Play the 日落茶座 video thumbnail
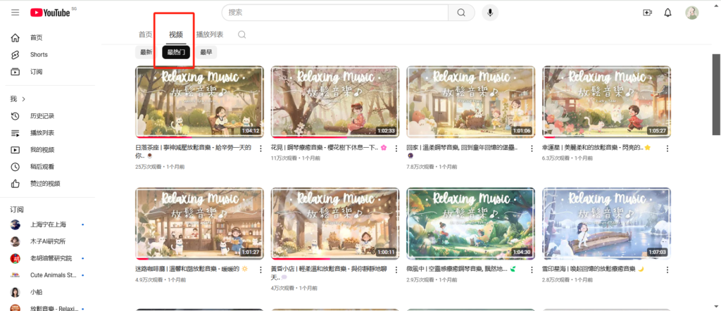Viewport: 721px width, 311px height. coord(199,101)
